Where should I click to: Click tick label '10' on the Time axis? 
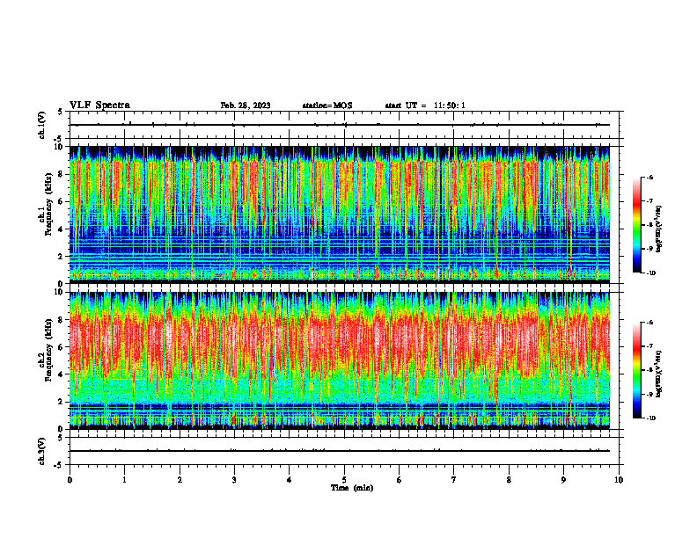coord(619,480)
